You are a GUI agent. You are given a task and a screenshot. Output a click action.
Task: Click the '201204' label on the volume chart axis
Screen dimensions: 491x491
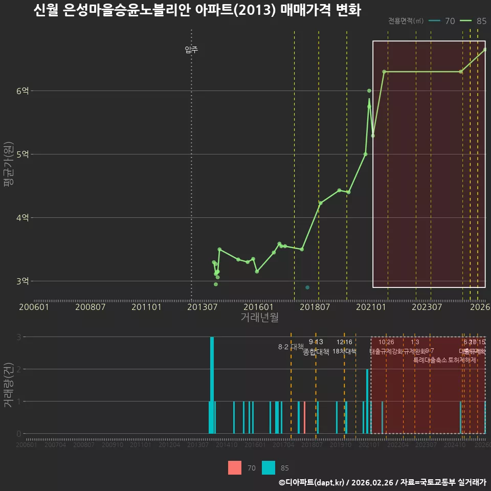coord(169,444)
